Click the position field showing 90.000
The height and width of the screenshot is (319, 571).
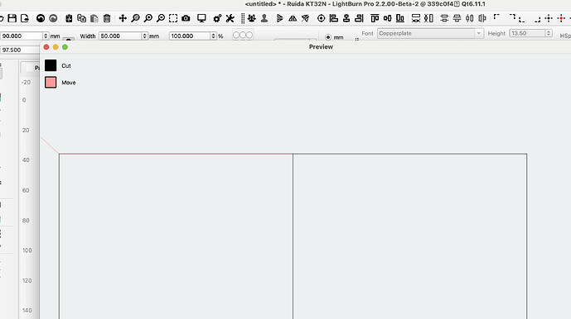(21, 36)
